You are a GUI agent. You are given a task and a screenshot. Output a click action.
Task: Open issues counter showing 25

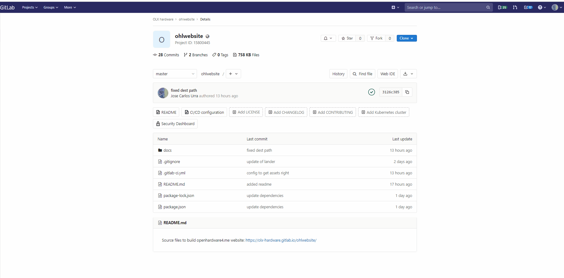tap(502, 7)
